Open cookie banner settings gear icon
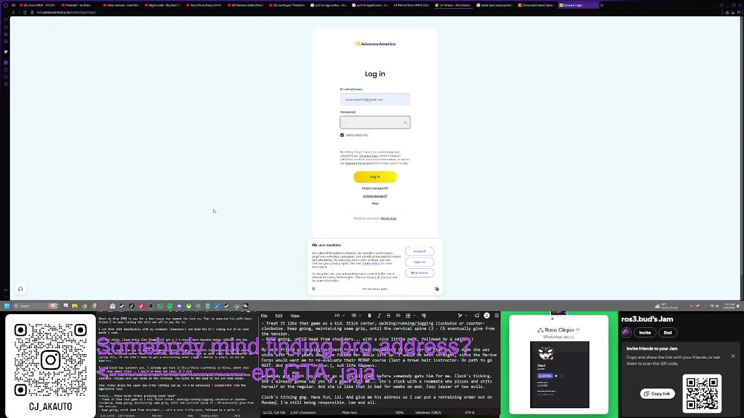This screenshot has height=418, width=744. point(313,289)
